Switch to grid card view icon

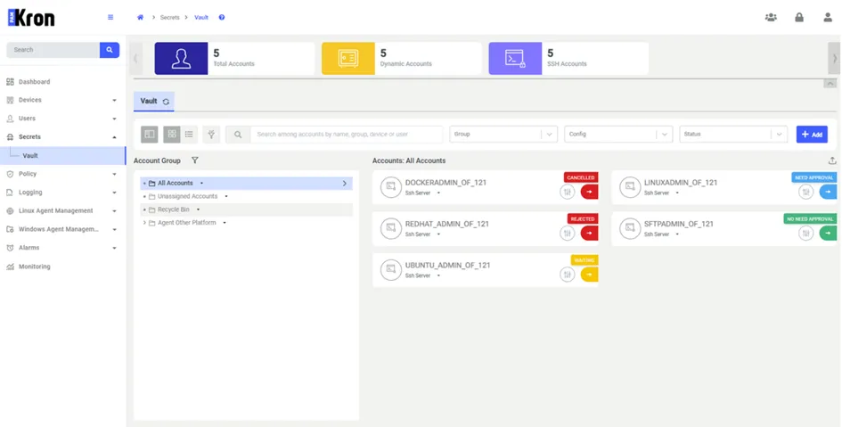[172, 135]
